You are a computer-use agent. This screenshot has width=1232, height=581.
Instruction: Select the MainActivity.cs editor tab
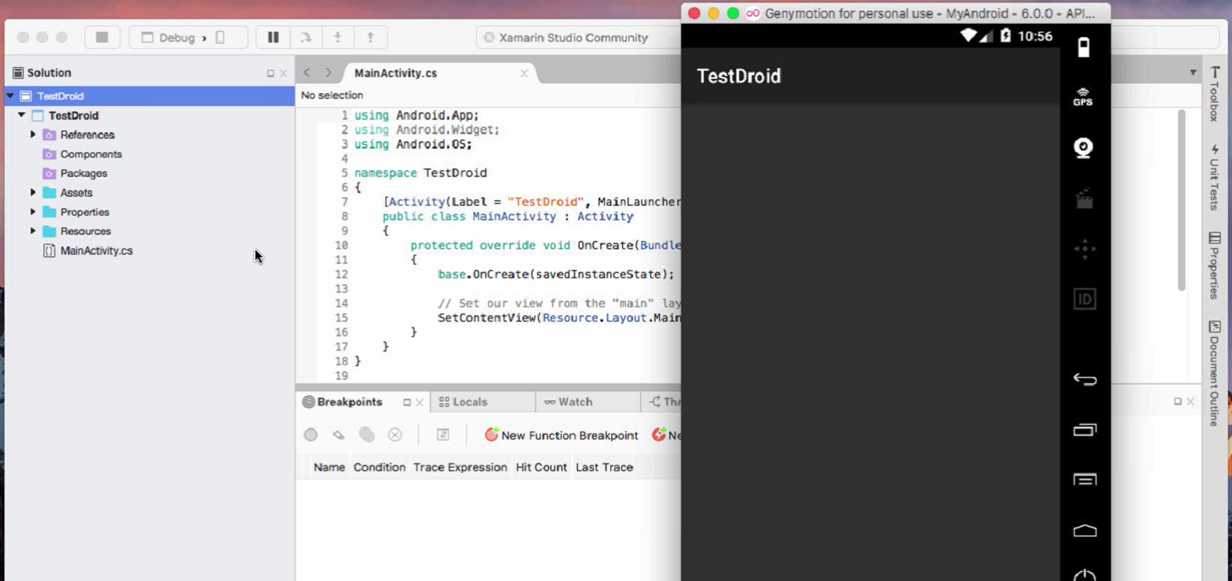click(396, 73)
